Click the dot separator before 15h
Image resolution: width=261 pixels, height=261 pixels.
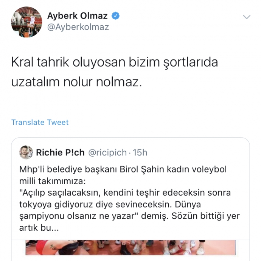tap(130, 153)
